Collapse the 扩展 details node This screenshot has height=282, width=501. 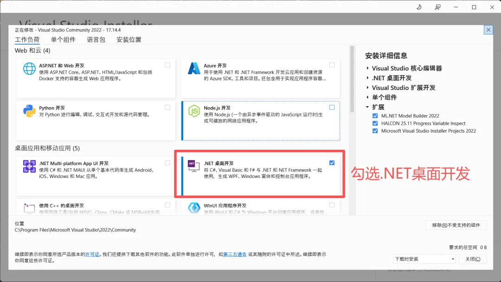[367, 107]
